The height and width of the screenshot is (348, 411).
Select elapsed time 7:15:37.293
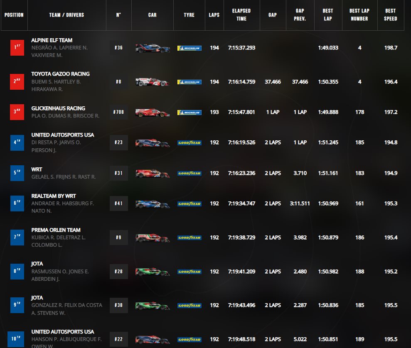tap(242, 48)
